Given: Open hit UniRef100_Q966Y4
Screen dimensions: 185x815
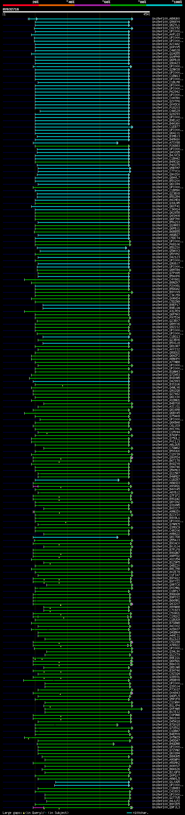Looking at the screenshot, I should 166,22.
